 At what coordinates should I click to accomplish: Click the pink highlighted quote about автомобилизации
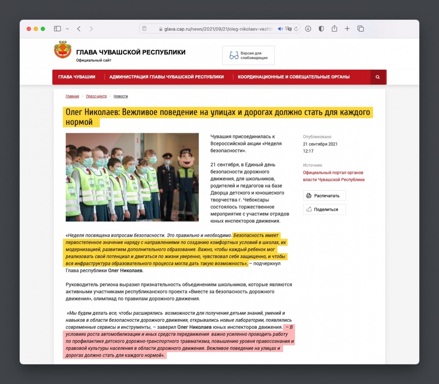point(179,341)
